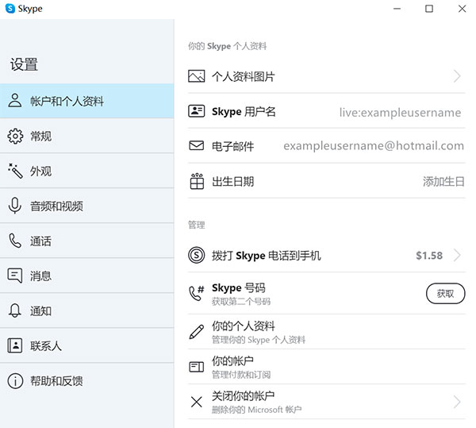This screenshot has height=428, width=476.
Task: Click the 管理 section header
Action: (x=197, y=225)
